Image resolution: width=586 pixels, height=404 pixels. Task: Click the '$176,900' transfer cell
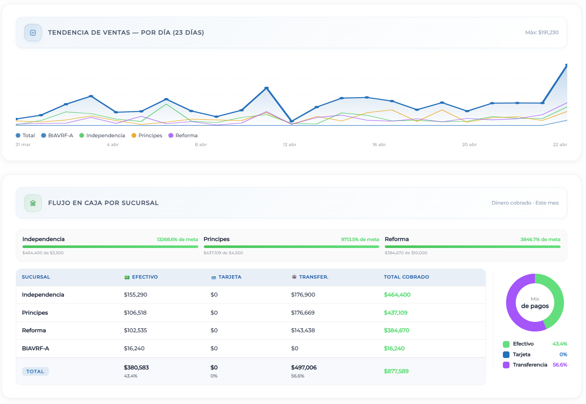(x=303, y=295)
